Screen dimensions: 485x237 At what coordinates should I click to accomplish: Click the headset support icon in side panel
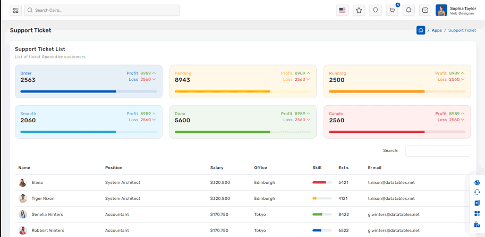(x=477, y=192)
